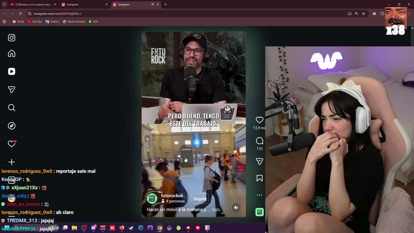The height and width of the screenshot is (233, 414).
Task: Click the Futurock audio thumbnail beside reel
Action: coord(259,212)
